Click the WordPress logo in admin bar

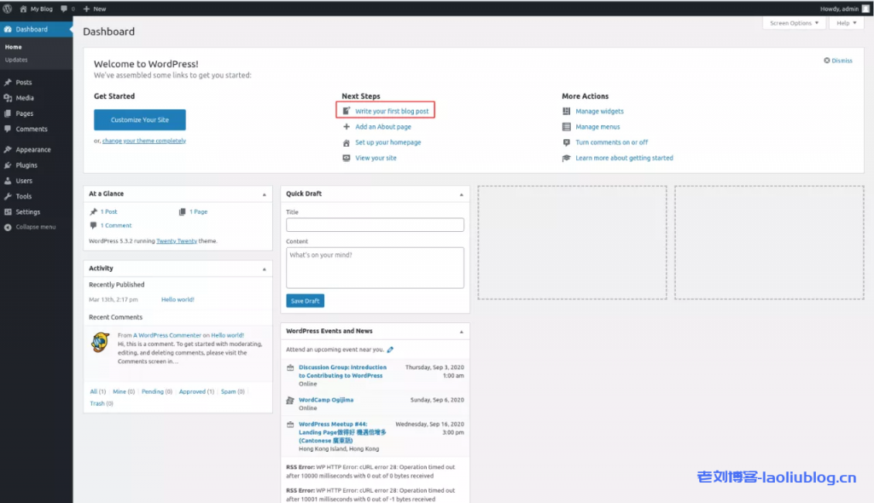(7, 9)
